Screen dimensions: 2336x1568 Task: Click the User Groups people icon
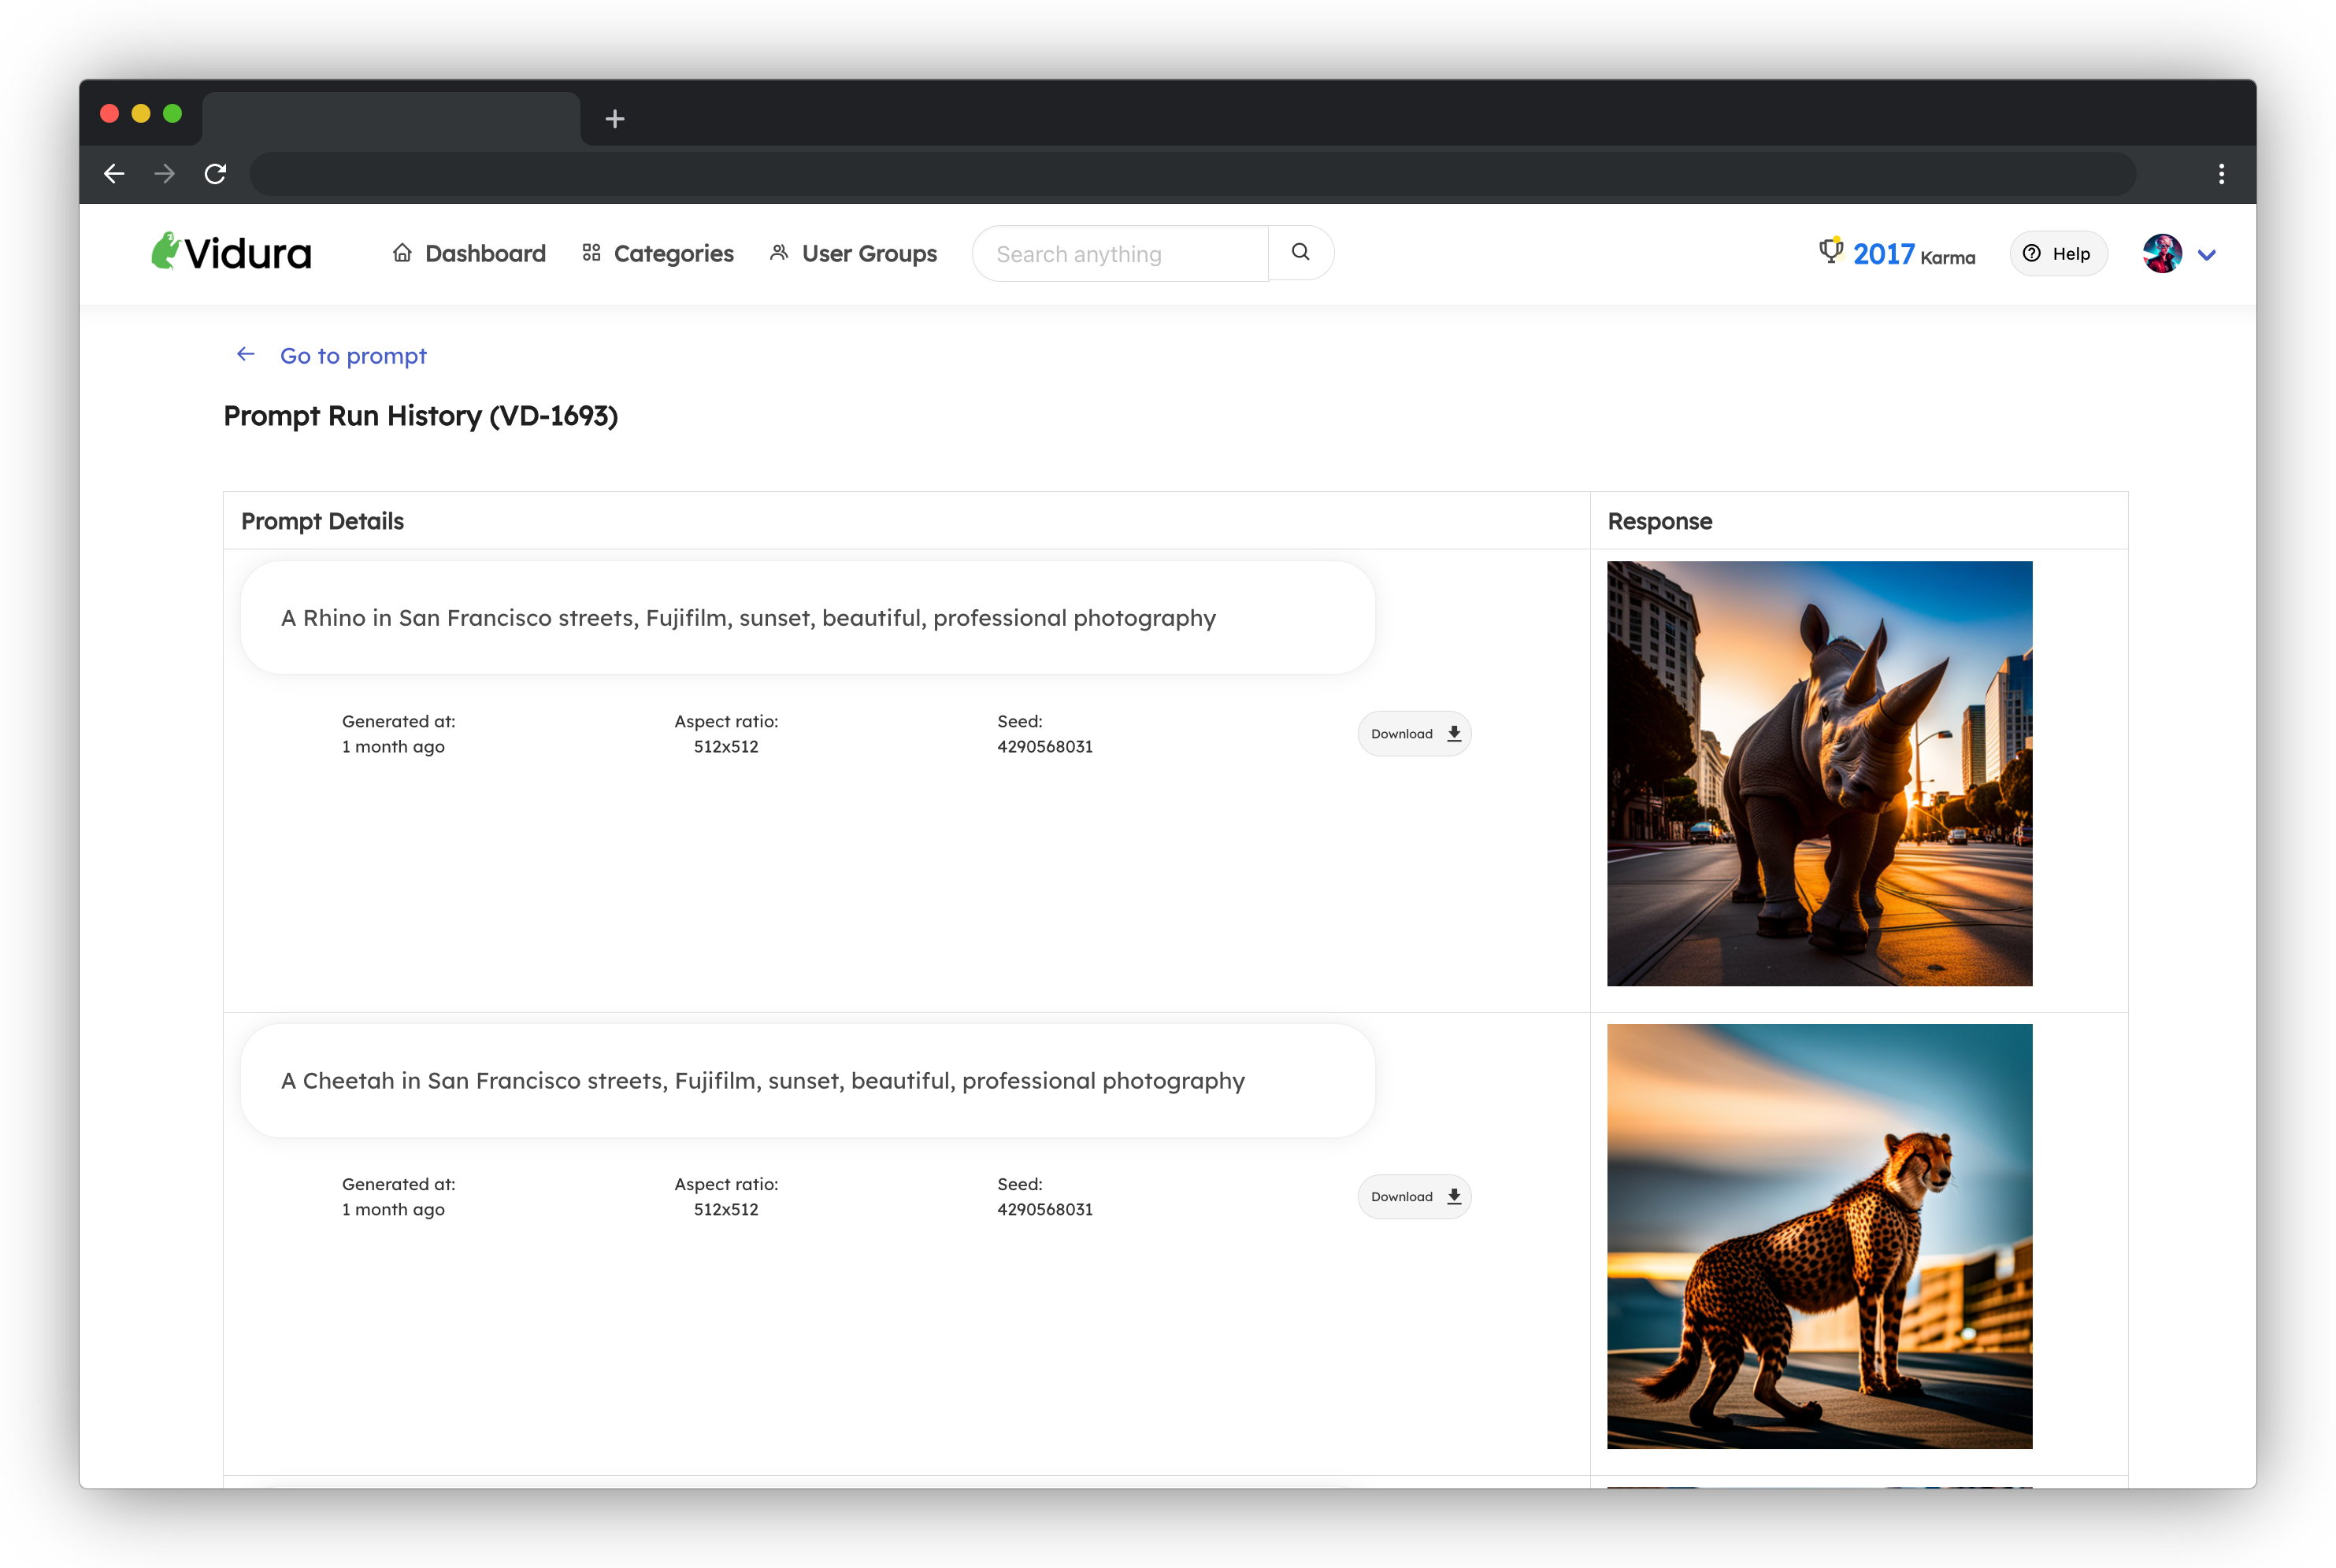778,253
